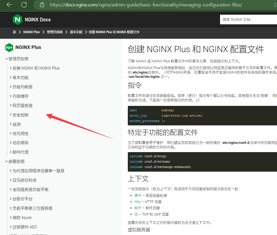Click the user nobody; code line
Screen dimensions: 277x235
point(152,110)
